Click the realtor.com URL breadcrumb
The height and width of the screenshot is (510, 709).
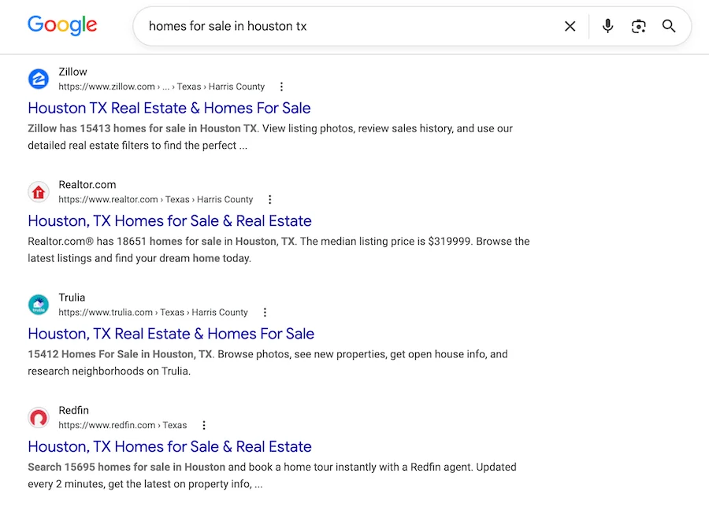click(155, 199)
